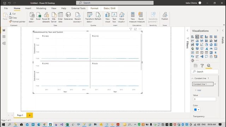Viewport: 226px width, 127px height.
Task: Pick the funnel chart visual
Action: (x=197, y=45)
